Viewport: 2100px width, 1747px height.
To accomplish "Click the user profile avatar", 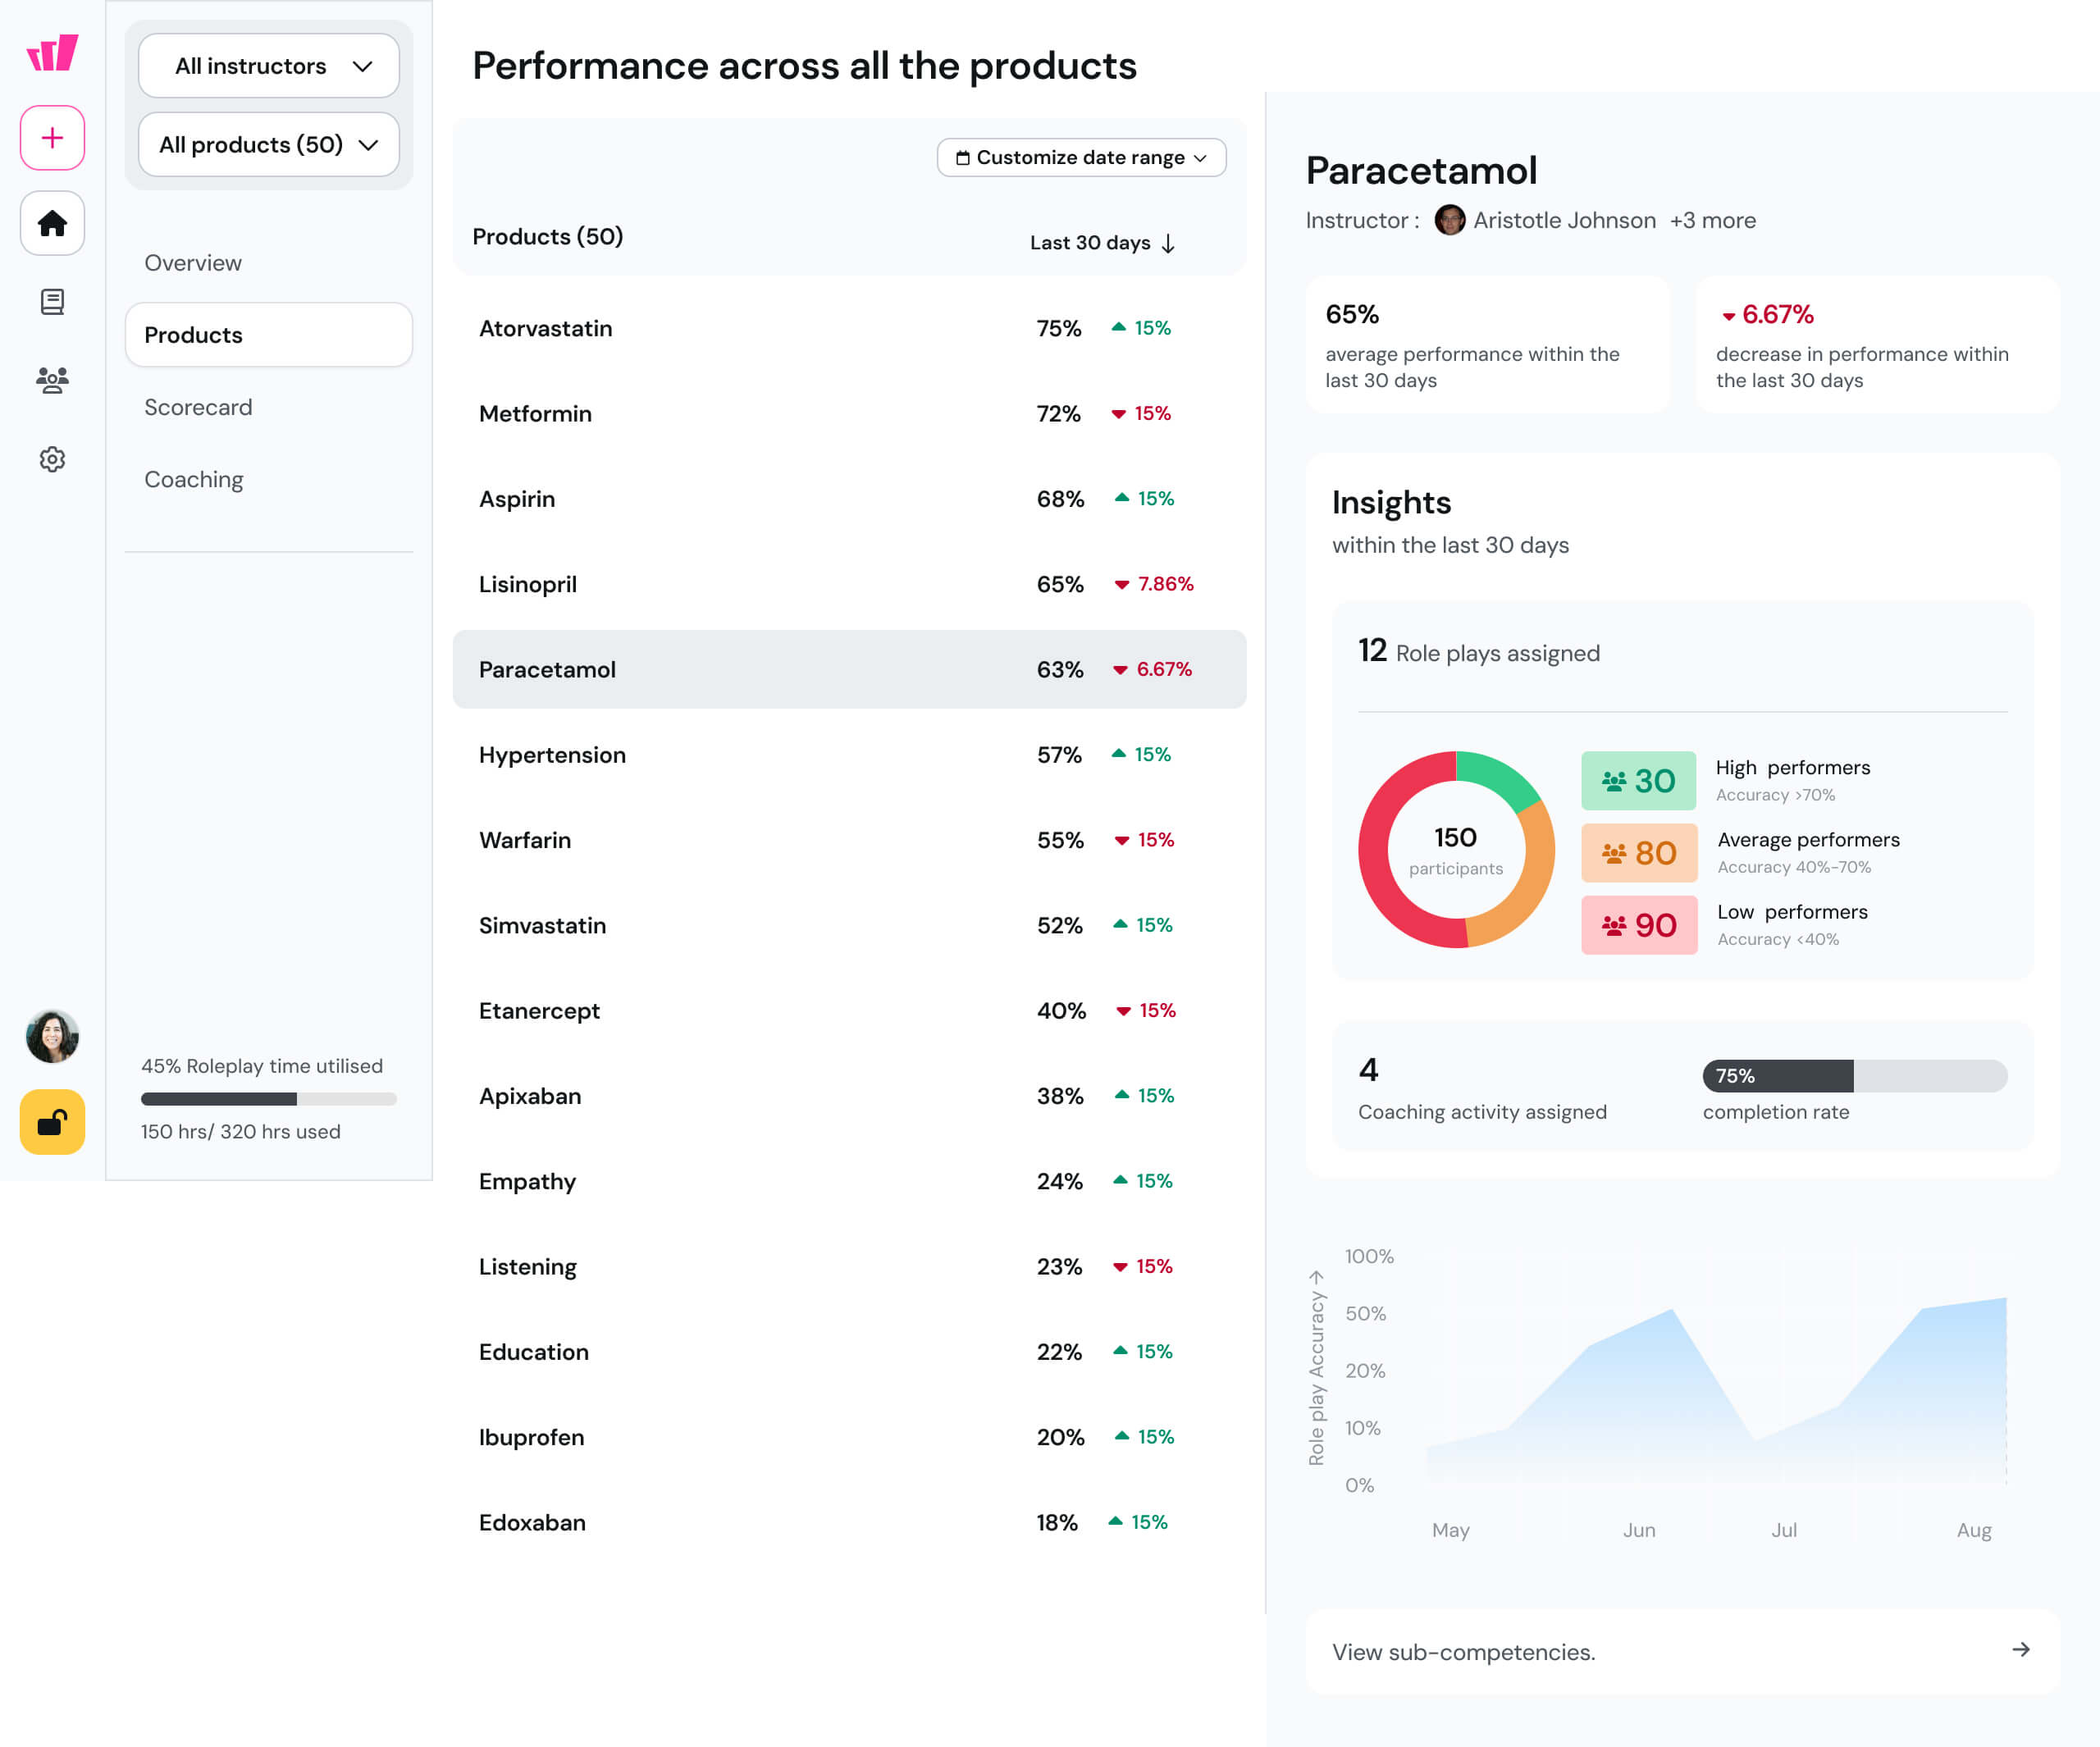I will tap(52, 1036).
